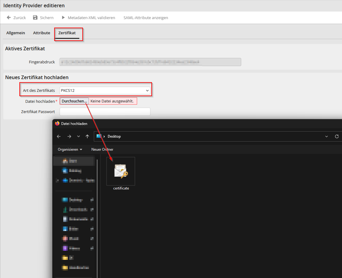Open the Art des Zertifikats dropdown

[x=105, y=90]
